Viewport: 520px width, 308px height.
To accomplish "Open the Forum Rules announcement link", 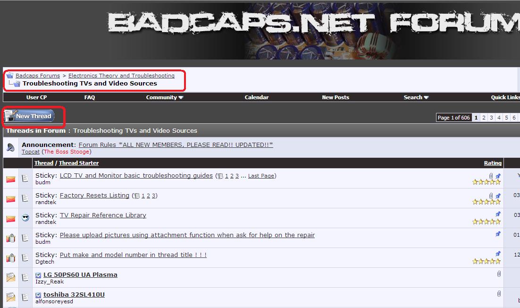I will [176, 145].
